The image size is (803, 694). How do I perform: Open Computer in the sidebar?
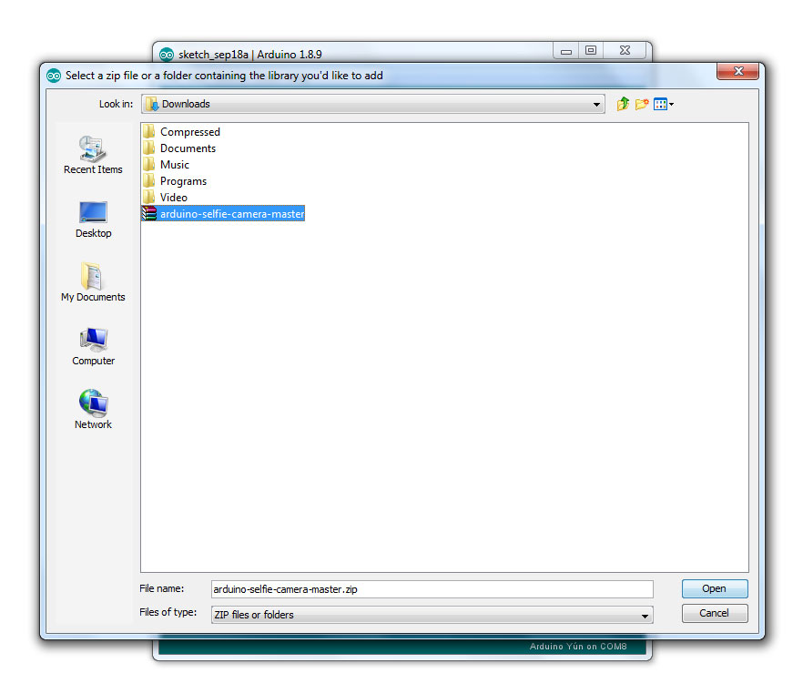coord(93,347)
